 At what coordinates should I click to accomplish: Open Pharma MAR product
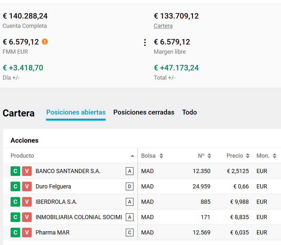(52, 233)
